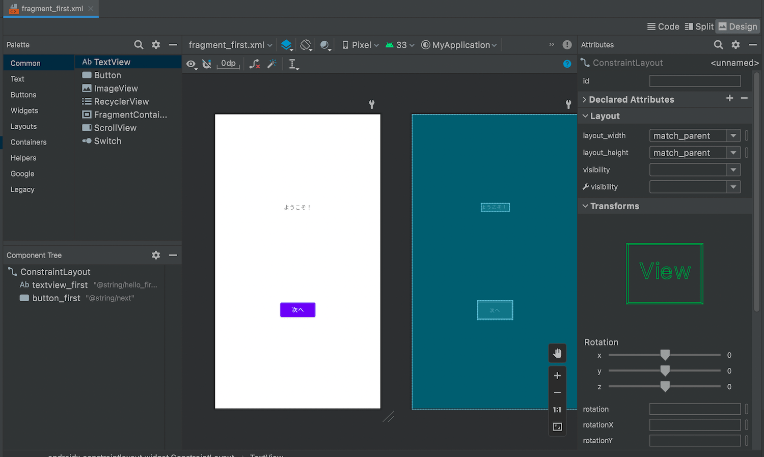Toggle view options eye icon

click(191, 64)
